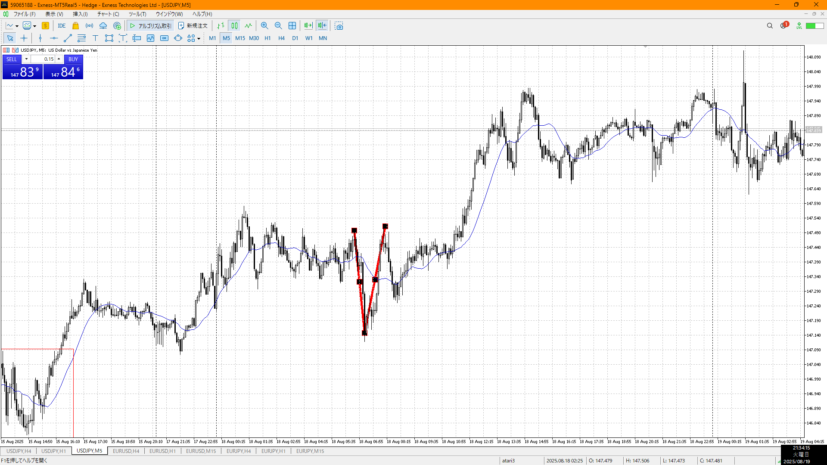The width and height of the screenshot is (827, 465).
Task: Open the 挿入(I) menu
Action: click(80, 14)
